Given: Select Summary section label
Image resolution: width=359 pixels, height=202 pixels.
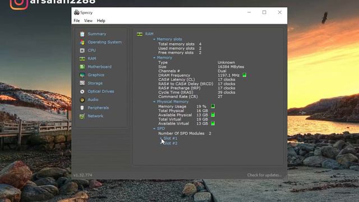Looking at the screenshot, I should point(97,34).
